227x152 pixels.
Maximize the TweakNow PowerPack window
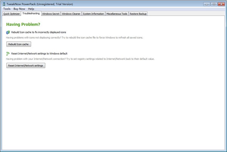pyautogui.click(x=214, y=4)
